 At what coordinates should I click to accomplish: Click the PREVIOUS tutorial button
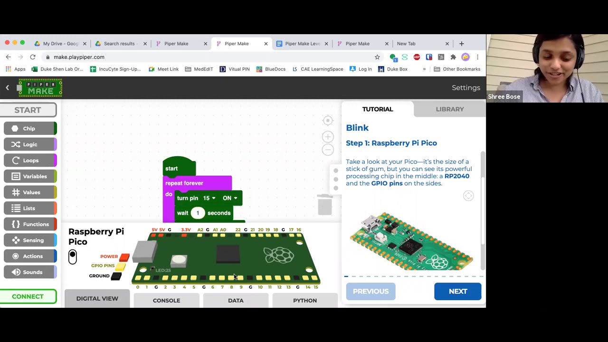click(x=370, y=291)
